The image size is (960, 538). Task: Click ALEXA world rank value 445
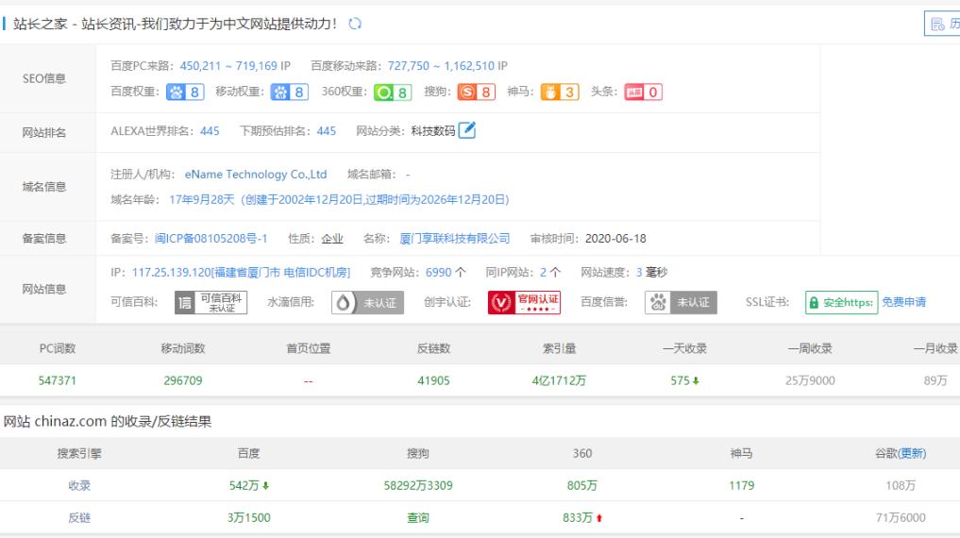(x=210, y=131)
